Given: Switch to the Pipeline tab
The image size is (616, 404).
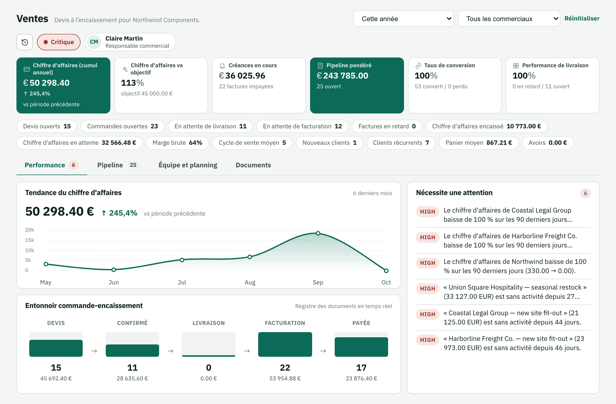Looking at the screenshot, I should (118, 165).
